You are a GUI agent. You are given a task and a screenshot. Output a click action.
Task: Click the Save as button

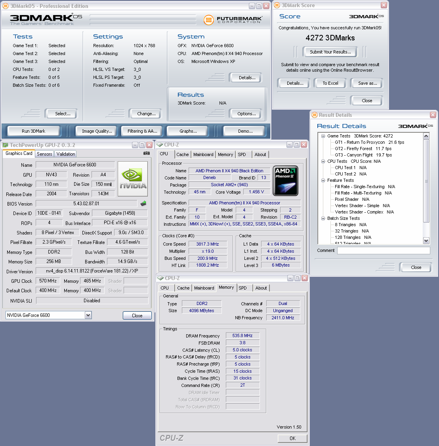point(368,83)
